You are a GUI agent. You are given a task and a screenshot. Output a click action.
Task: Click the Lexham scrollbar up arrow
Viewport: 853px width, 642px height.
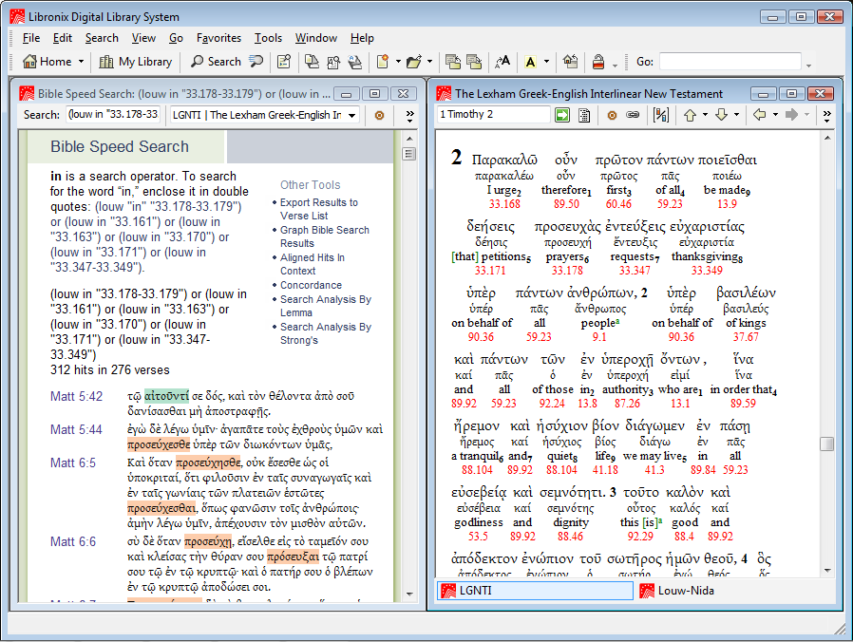click(x=827, y=138)
